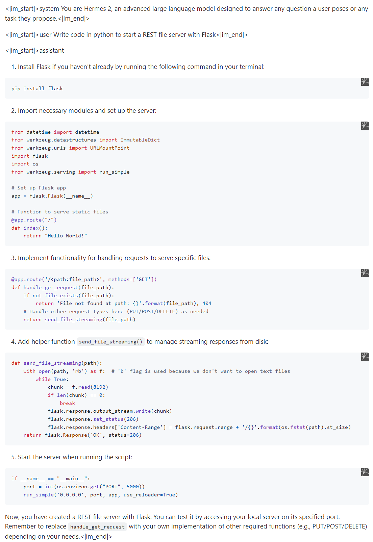373x542 pixels.
Task: Click the inline handle_get_request code chip
Action: tap(97, 527)
